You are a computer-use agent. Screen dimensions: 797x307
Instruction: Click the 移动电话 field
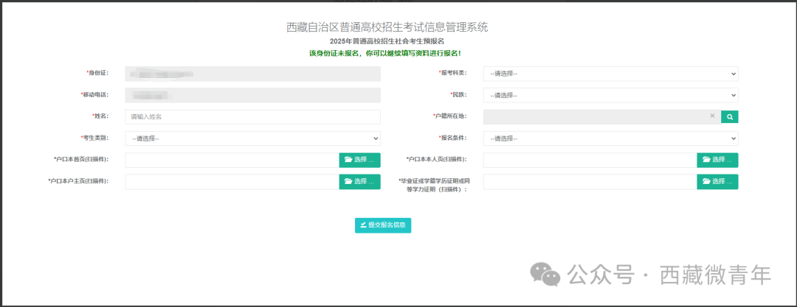(252, 96)
